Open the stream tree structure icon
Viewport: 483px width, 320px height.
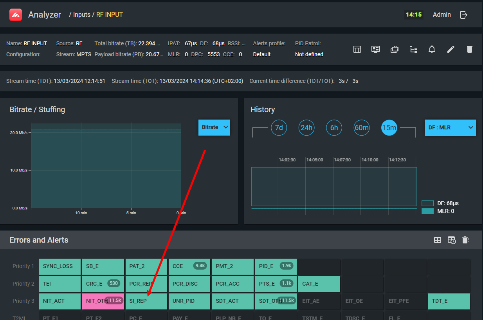(x=413, y=49)
